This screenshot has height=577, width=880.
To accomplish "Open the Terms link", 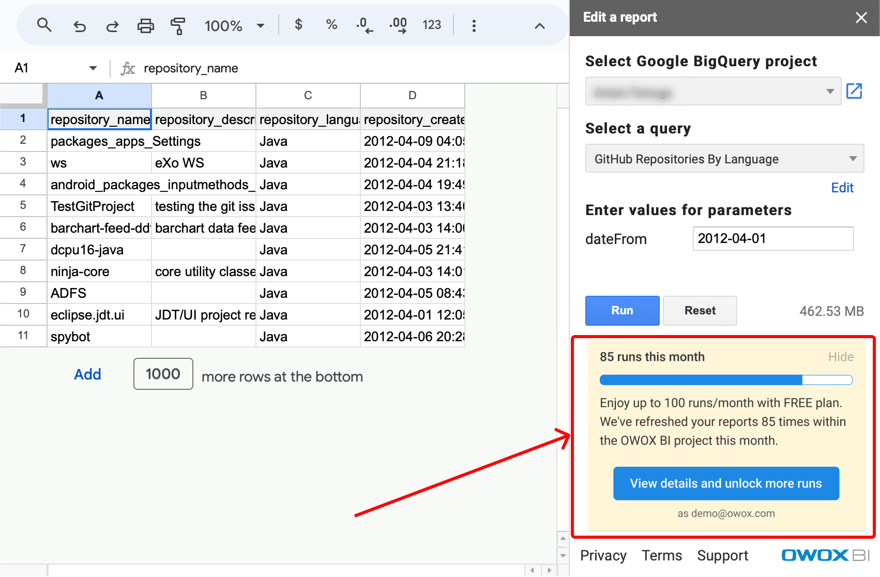I will 662,555.
